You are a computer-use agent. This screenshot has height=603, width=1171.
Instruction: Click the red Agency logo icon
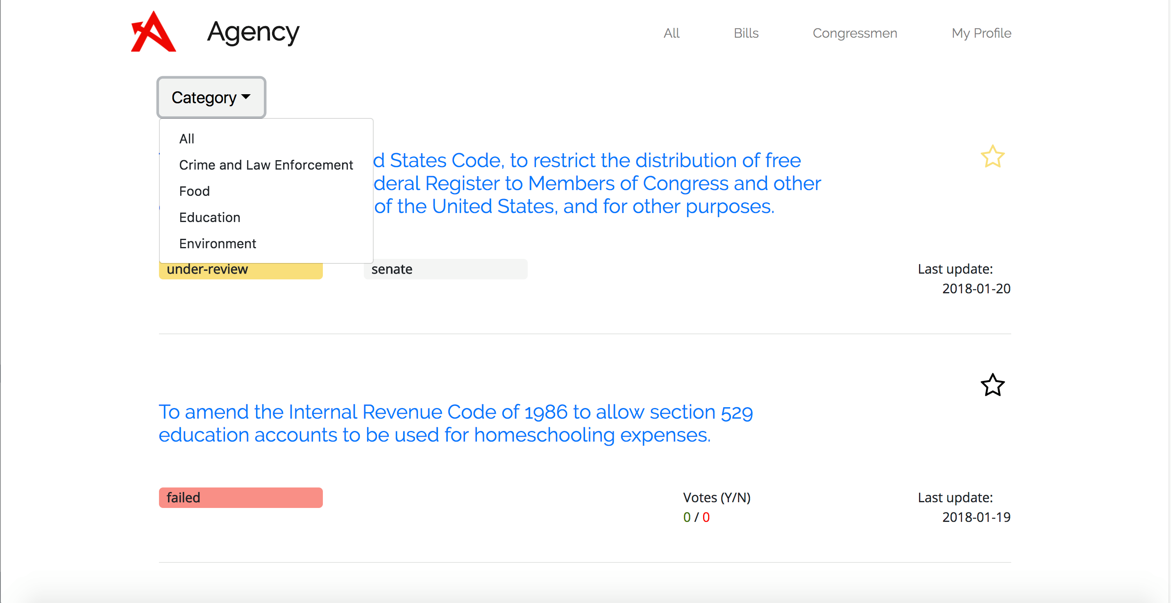pos(153,32)
